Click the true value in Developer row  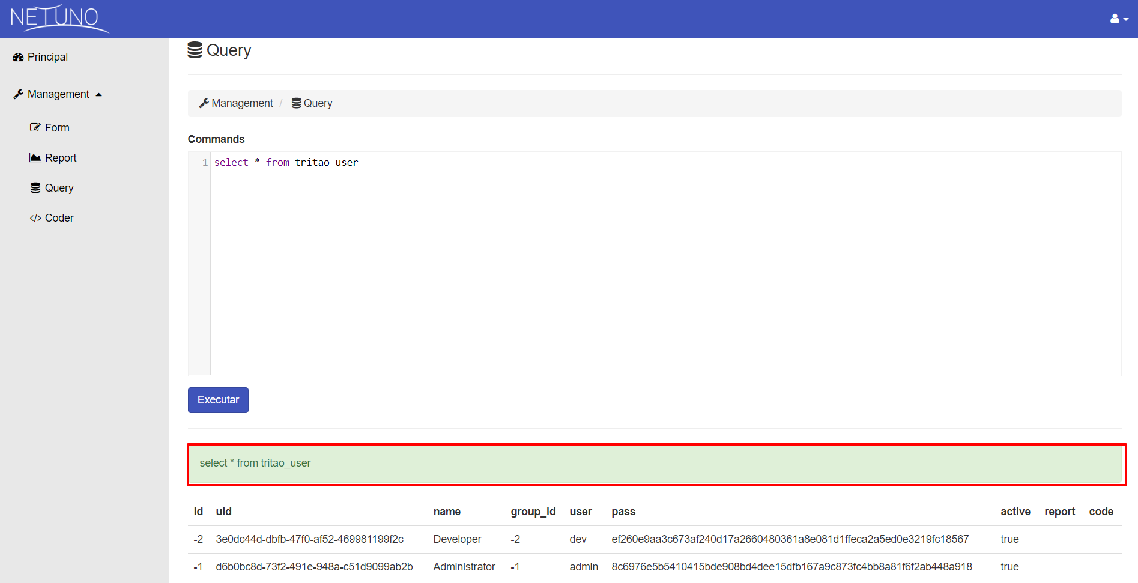(x=1009, y=539)
